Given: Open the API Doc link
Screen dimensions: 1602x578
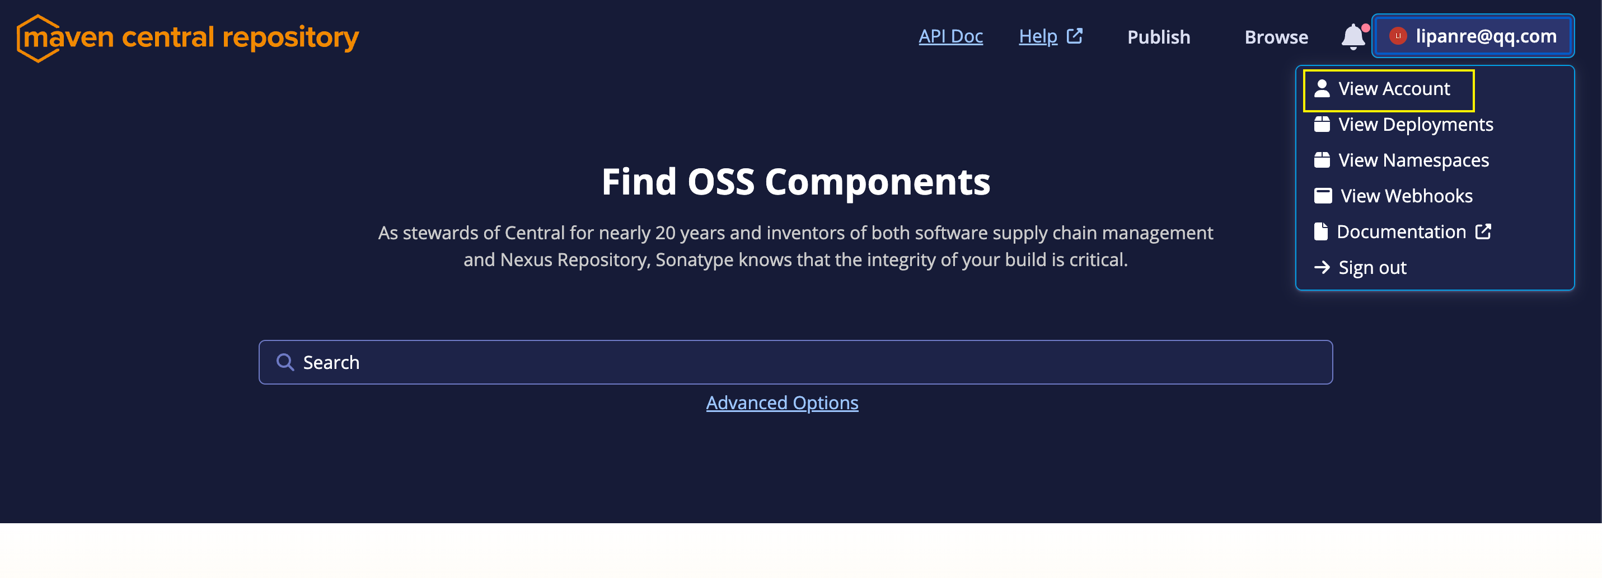Looking at the screenshot, I should [950, 36].
